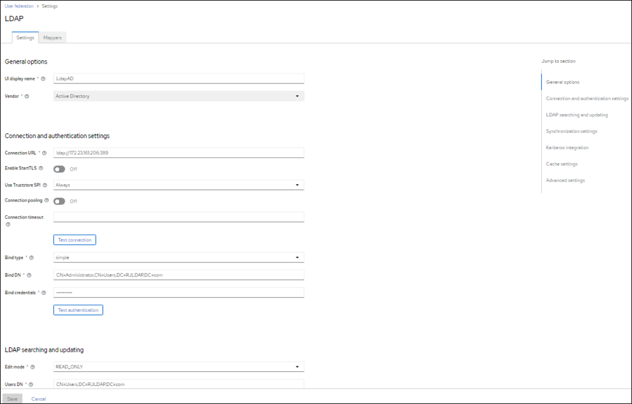This screenshot has width=632, height=404.
Task: Go back via User federation breadcrumb
Action: [19, 6]
